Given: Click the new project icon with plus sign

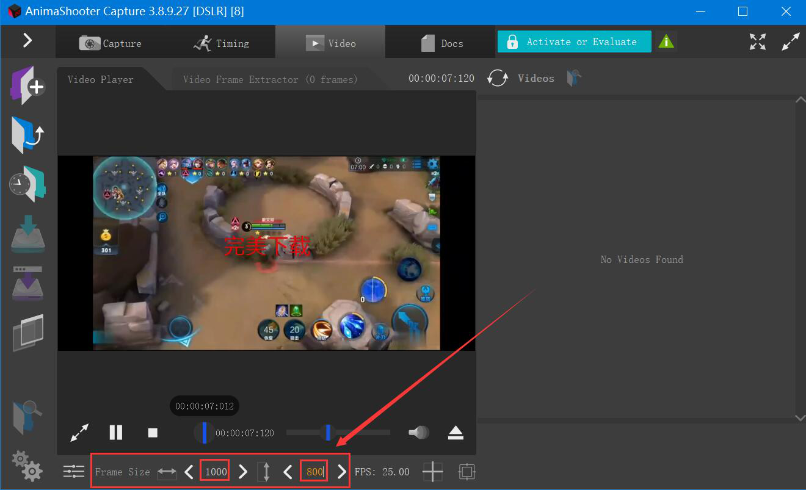Looking at the screenshot, I should [27, 85].
